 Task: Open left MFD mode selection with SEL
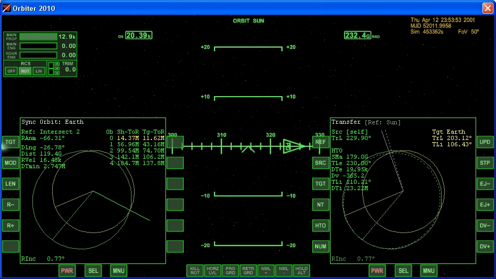tap(93, 271)
